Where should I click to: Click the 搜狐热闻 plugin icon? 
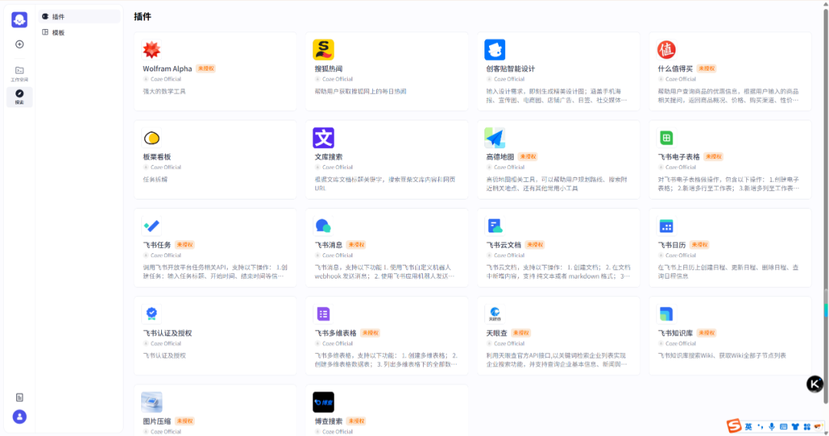tap(323, 50)
